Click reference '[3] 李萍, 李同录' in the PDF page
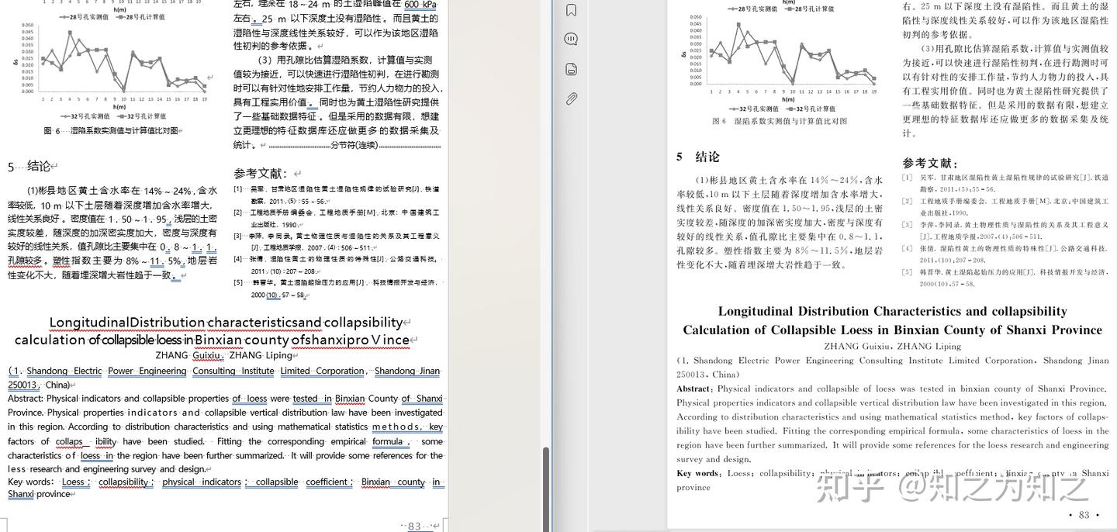This screenshot has width=1117, height=532. coord(1005,230)
